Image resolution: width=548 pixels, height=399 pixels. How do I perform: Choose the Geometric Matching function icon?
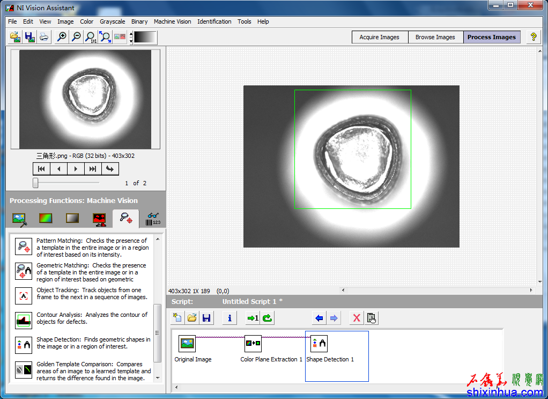24,271
